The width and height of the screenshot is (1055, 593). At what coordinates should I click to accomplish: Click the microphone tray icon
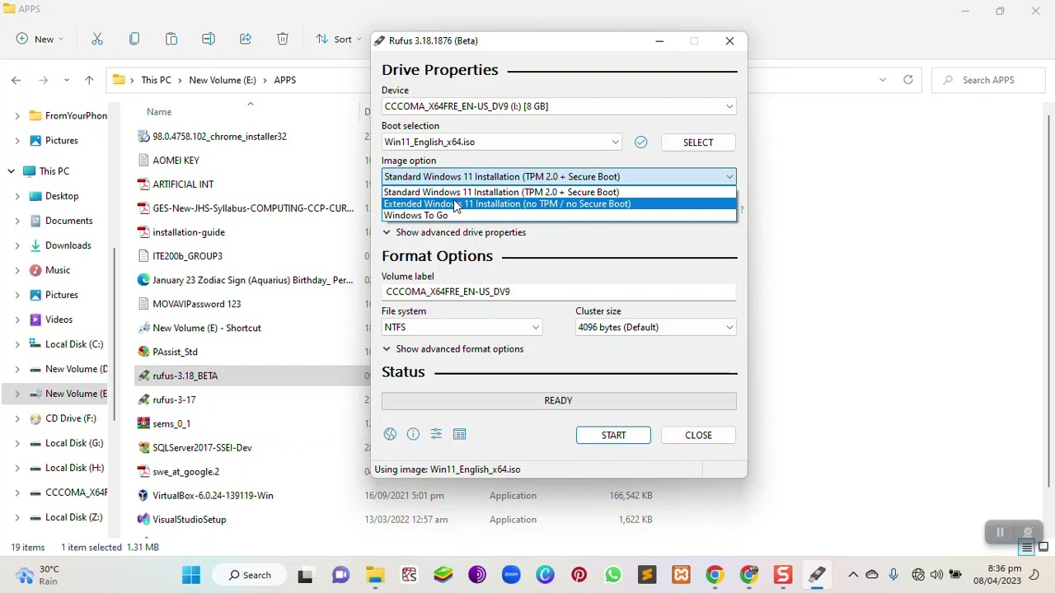point(893,575)
